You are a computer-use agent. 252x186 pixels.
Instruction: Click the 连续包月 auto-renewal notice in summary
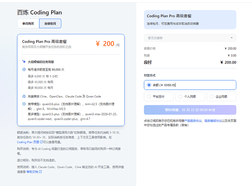click(x=172, y=23)
